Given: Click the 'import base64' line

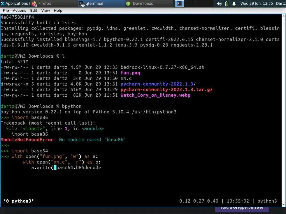Looking at the screenshot, I should click(30, 151).
